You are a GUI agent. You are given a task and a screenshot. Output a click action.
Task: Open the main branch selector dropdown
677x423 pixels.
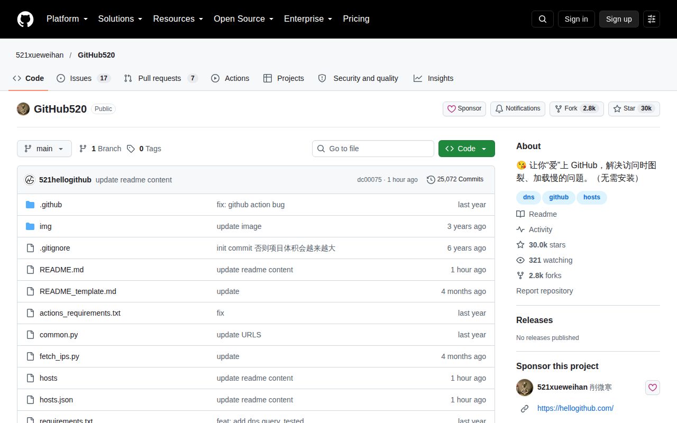(x=44, y=149)
